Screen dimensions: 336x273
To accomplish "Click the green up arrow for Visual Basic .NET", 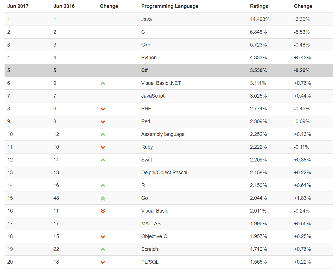I will [103, 83].
